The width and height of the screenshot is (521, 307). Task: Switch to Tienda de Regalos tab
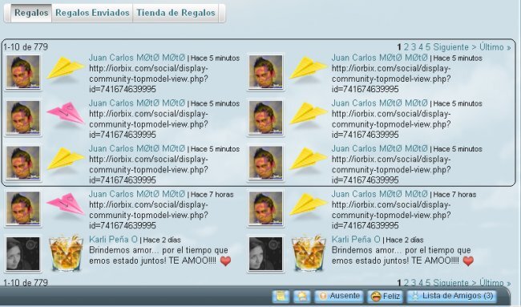[176, 13]
